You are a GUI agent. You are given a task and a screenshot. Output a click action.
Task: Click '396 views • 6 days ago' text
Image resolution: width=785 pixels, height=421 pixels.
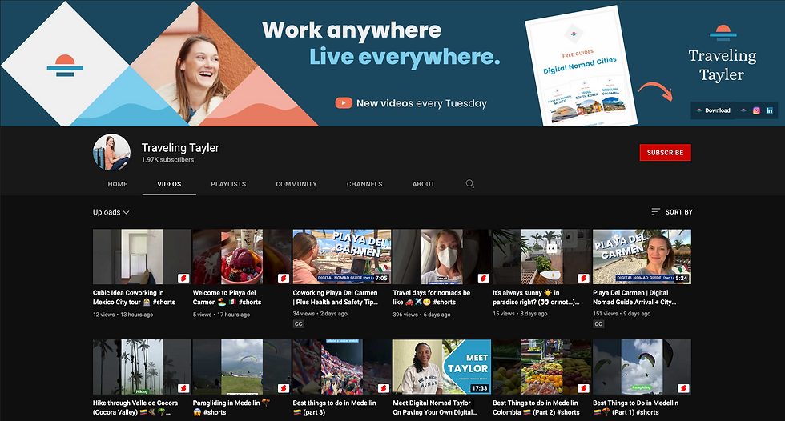(422, 315)
